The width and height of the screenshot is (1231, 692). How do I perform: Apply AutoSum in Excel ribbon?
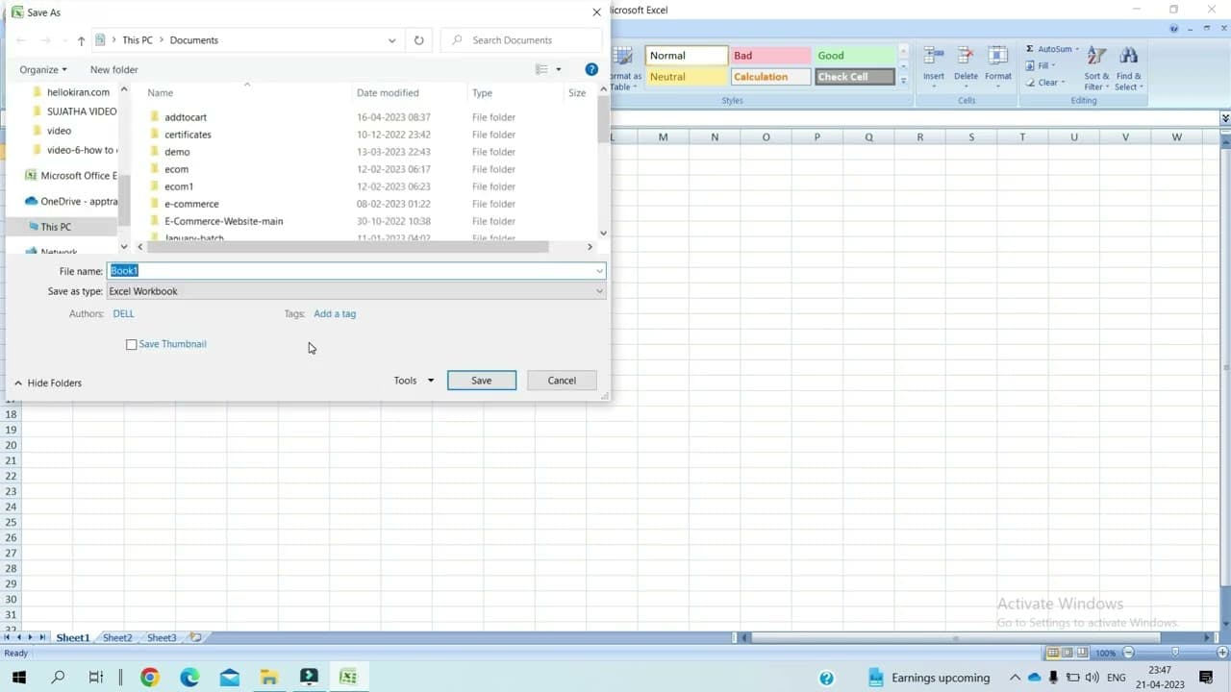[1052, 49]
